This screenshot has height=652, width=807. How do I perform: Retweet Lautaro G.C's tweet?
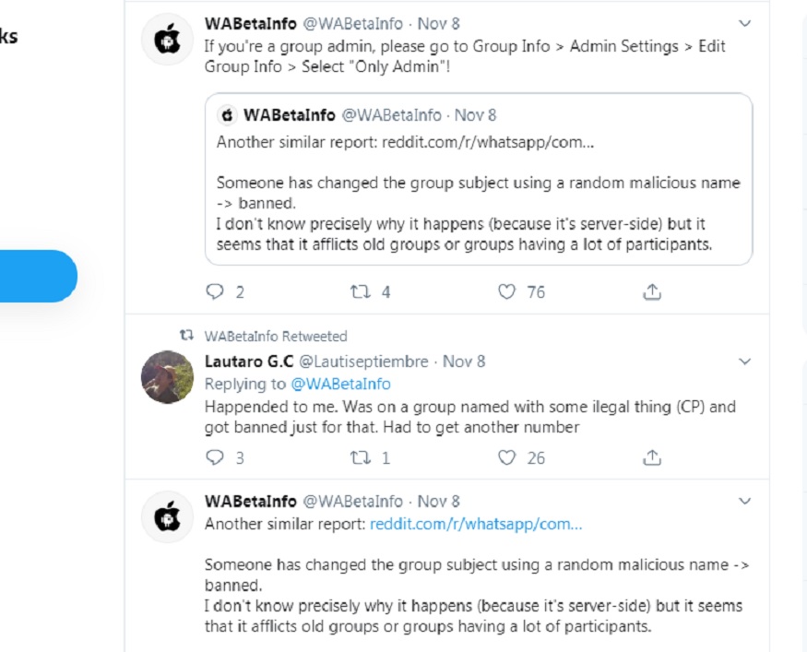[361, 457]
